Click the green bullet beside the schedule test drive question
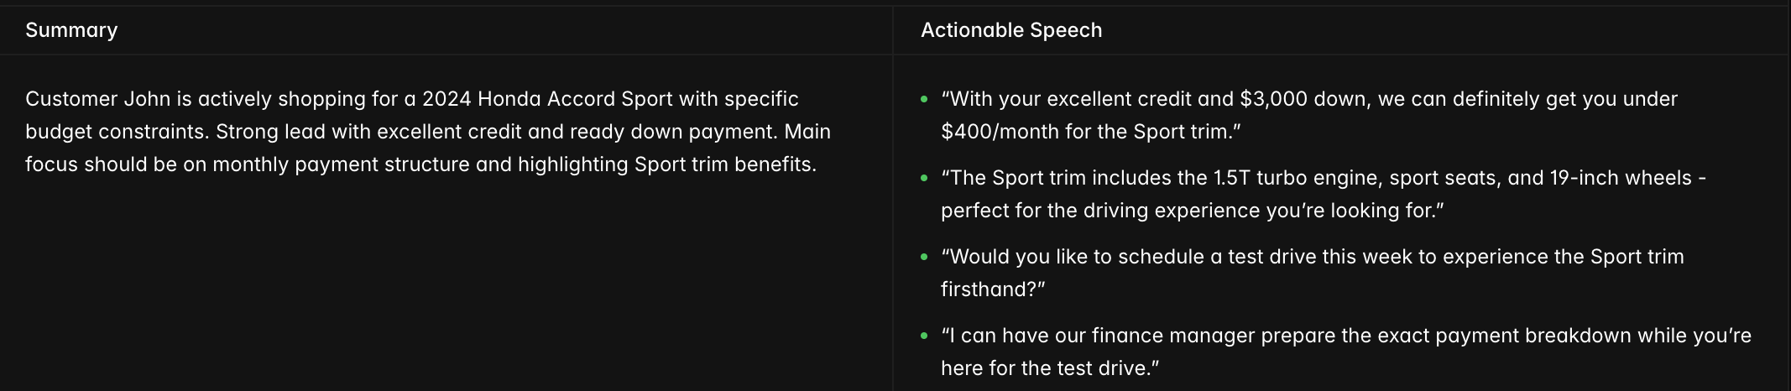Screen dimensions: 1791x391 [924, 257]
